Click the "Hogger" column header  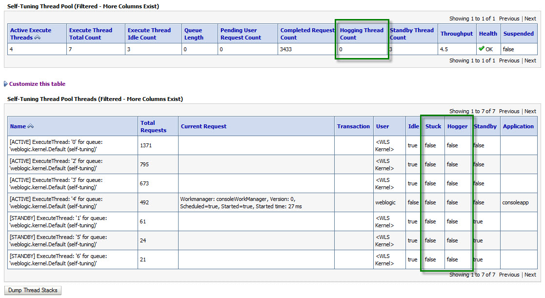(457, 126)
